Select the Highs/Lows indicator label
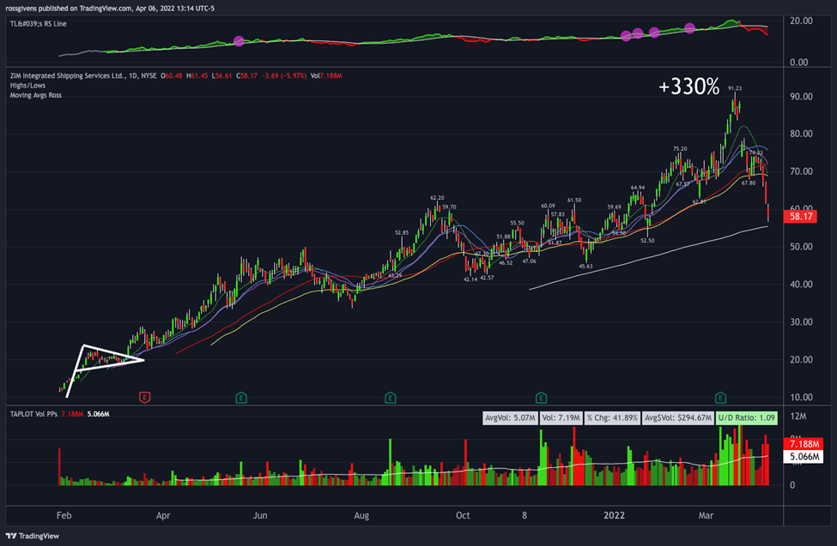 pyautogui.click(x=27, y=86)
